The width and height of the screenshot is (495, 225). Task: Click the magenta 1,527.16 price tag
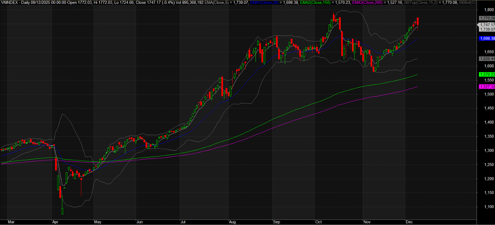click(486, 87)
